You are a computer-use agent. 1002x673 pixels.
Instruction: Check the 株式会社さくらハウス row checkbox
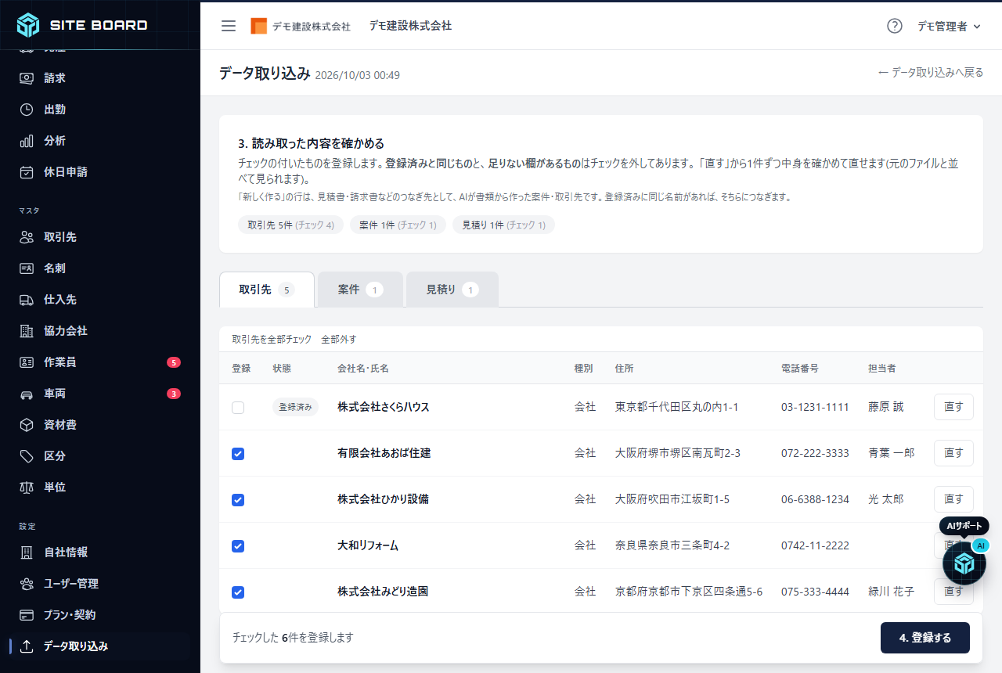(238, 408)
